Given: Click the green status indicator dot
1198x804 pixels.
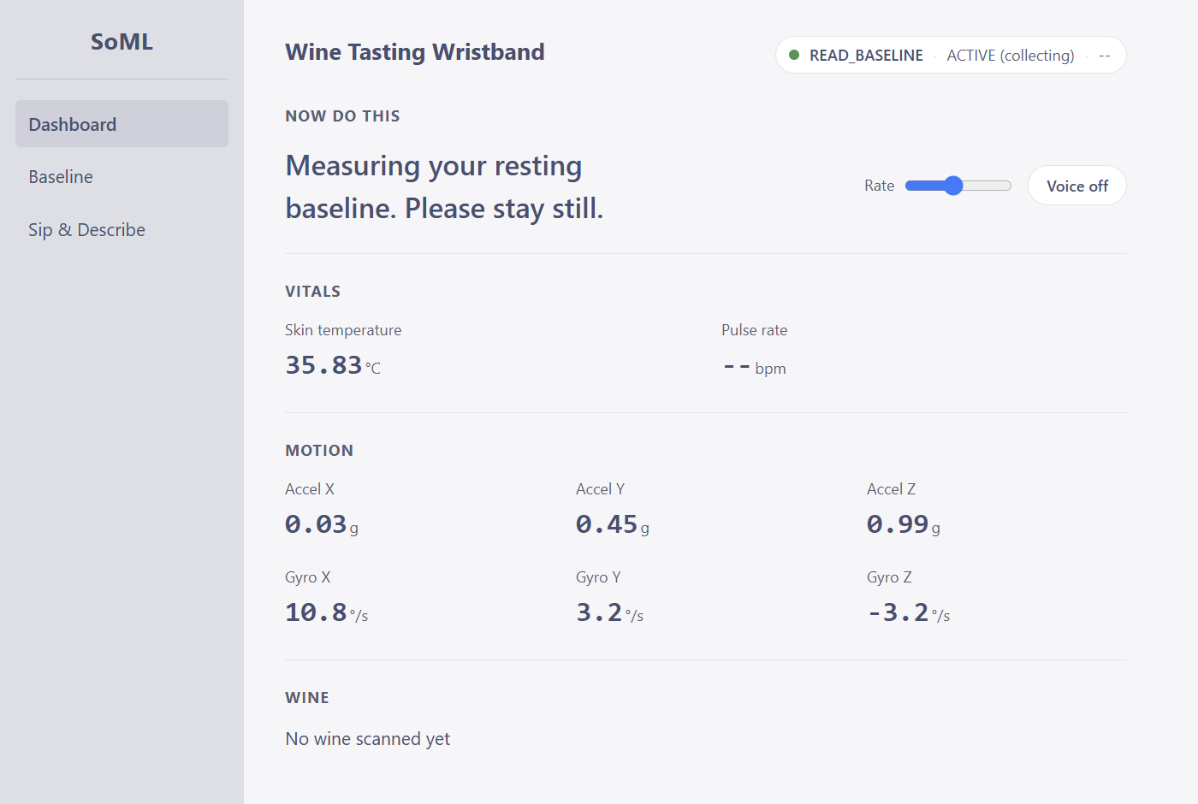Looking at the screenshot, I should pyautogui.click(x=794, y=55).
